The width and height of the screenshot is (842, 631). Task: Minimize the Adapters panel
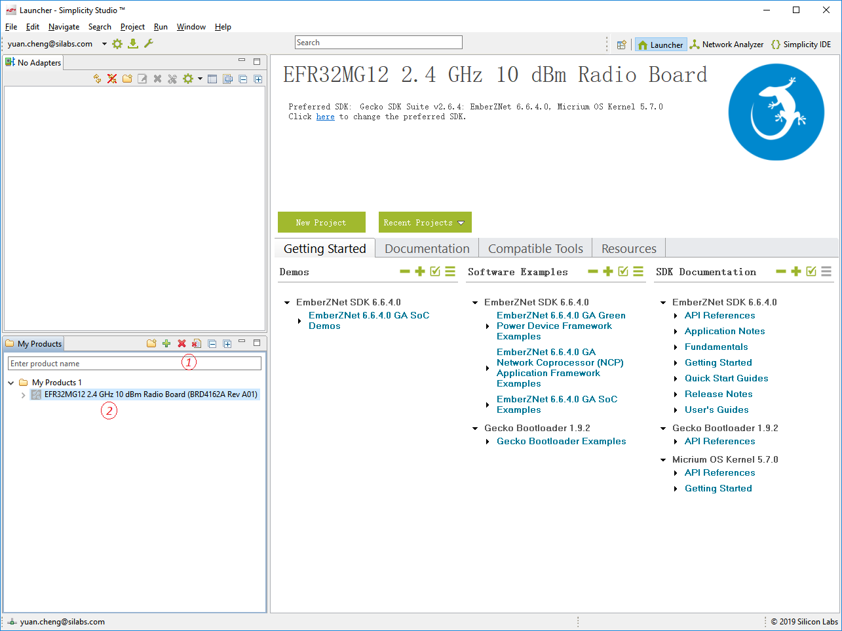[242, 61]
